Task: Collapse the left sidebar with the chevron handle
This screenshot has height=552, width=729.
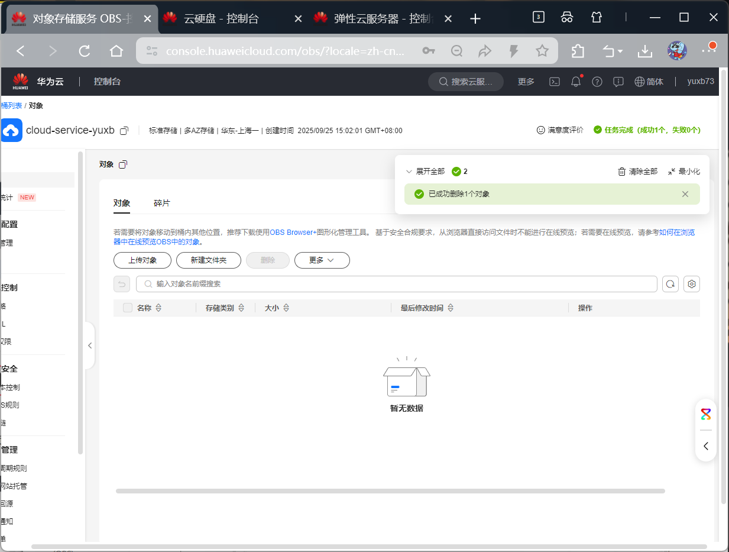Action: tap(90, 346)
